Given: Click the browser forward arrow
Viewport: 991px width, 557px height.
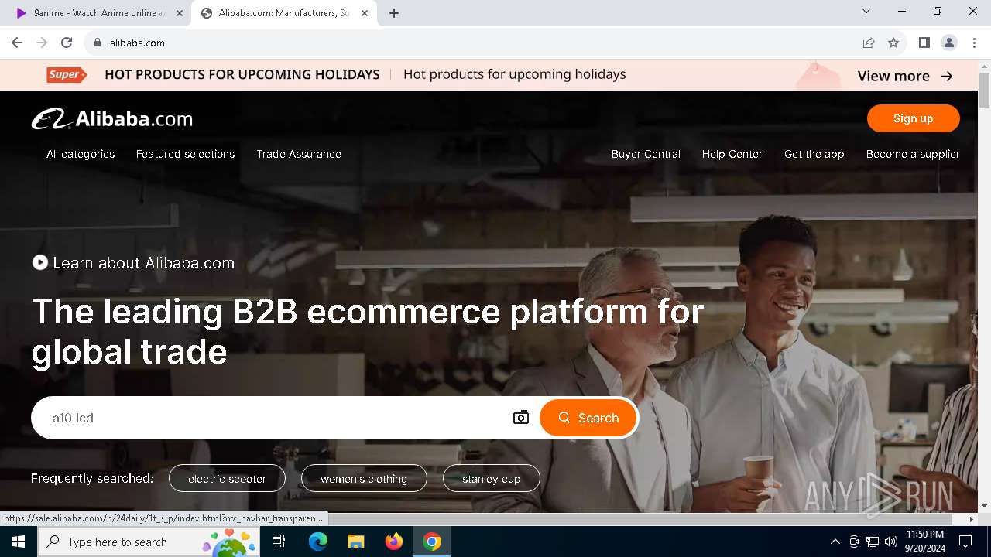Looking at the screenshot, I should pyautogui.click(x=42, y=43).
